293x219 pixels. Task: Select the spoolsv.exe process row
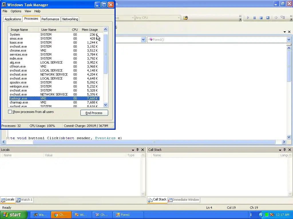(54, 82)
